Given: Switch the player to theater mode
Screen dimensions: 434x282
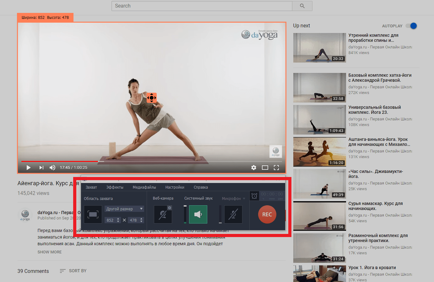Looking at the screenshot, I should click(x=265, y=168).
